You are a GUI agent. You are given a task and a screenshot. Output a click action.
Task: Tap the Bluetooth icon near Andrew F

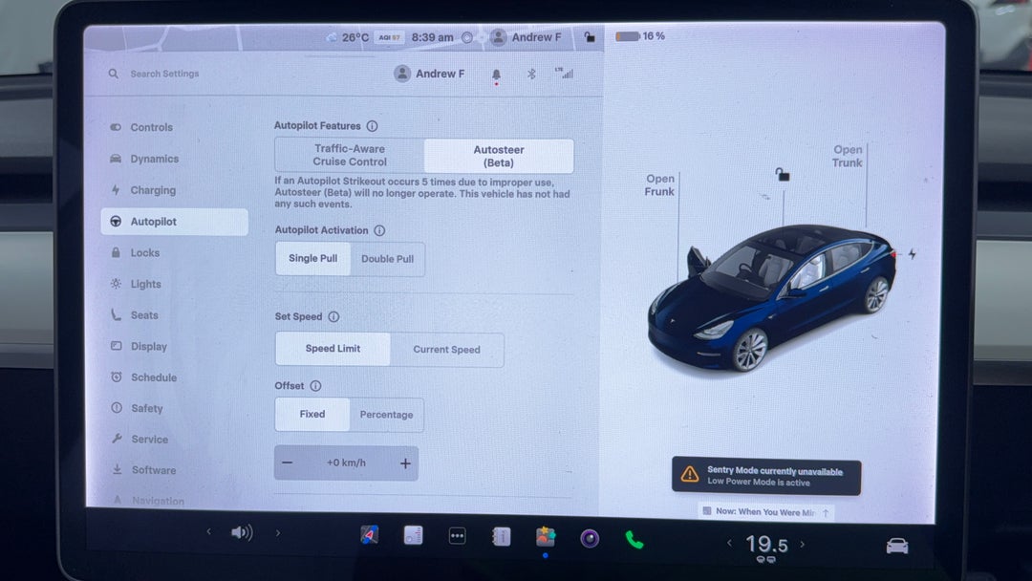[531, 74]
